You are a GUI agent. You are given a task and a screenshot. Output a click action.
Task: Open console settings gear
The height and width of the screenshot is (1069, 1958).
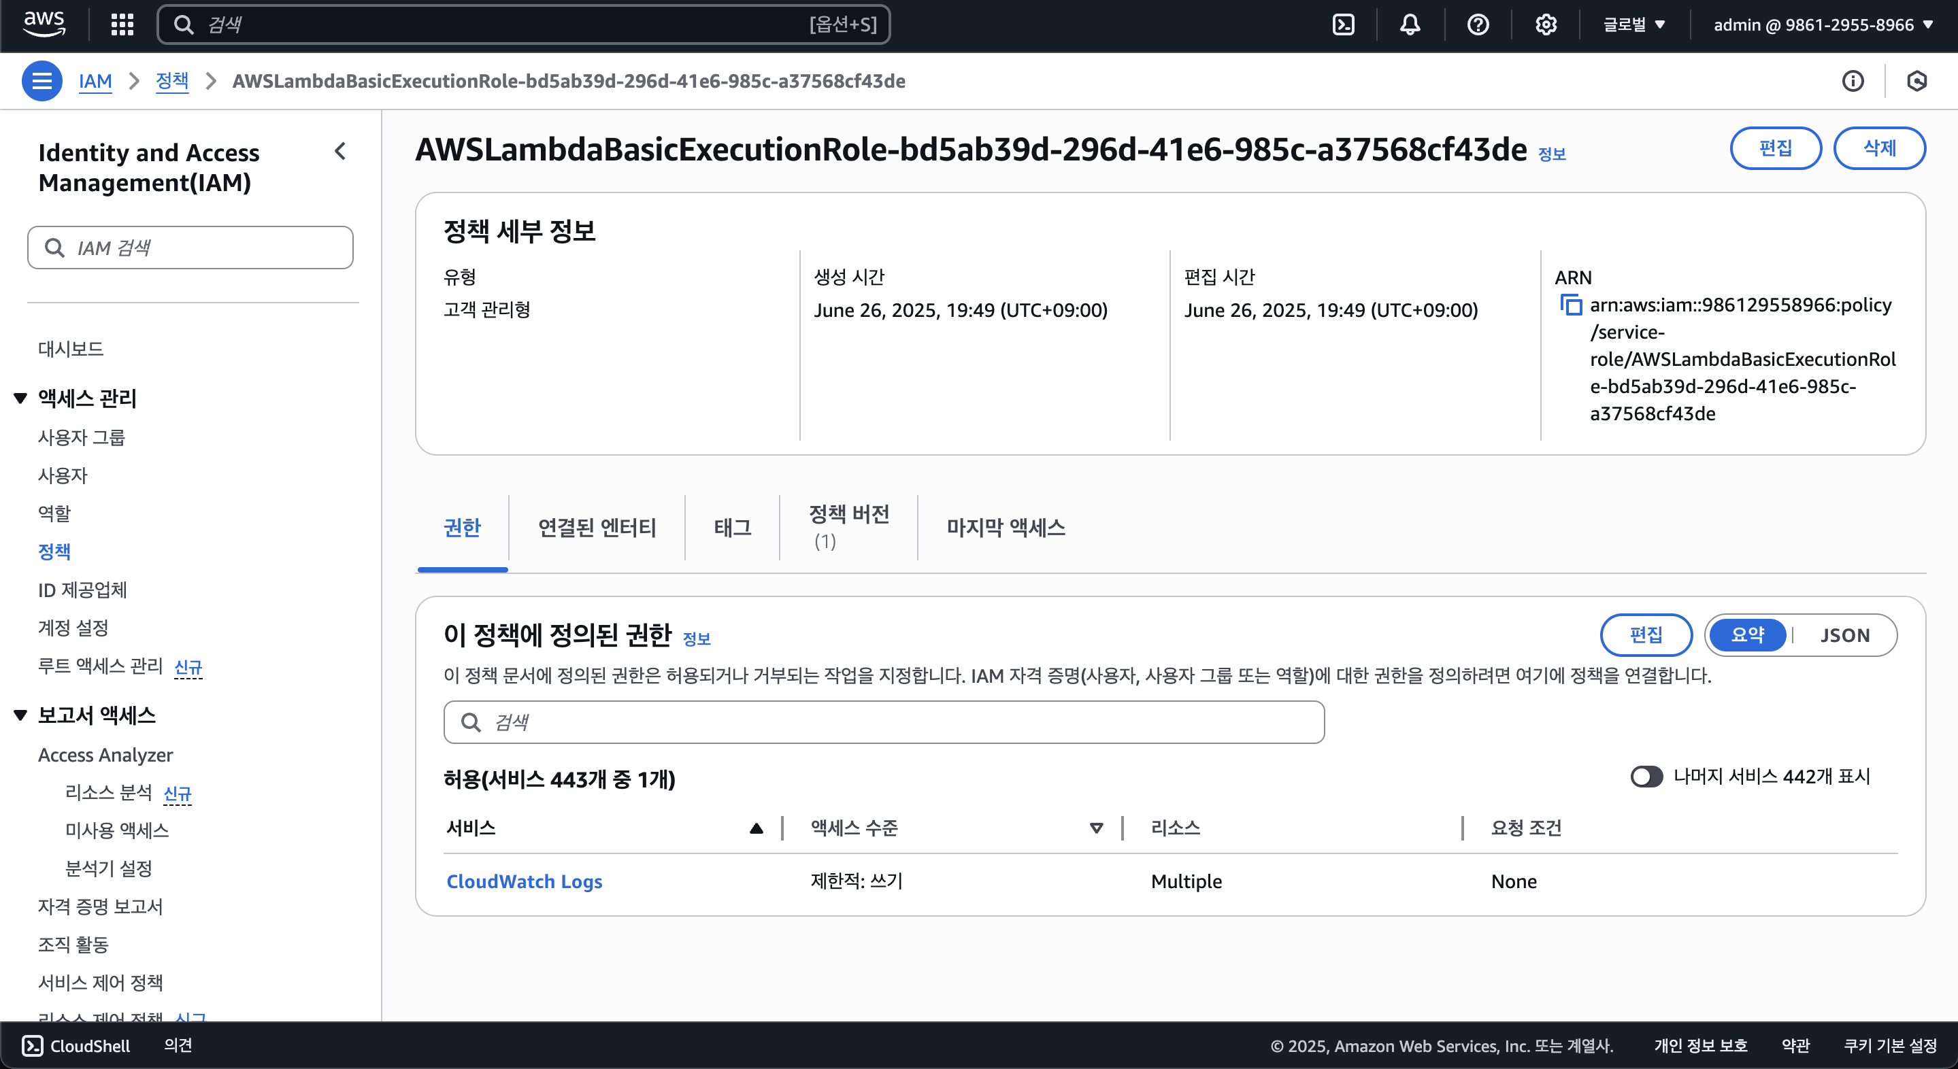click(x=1545, y=24)
